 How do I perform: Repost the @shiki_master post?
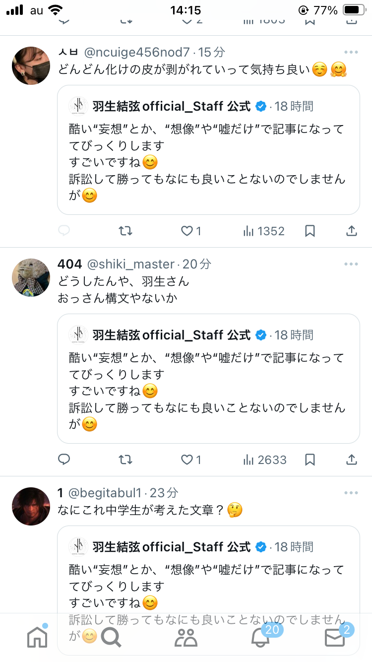pyautogui.click(x=126, y=460)
